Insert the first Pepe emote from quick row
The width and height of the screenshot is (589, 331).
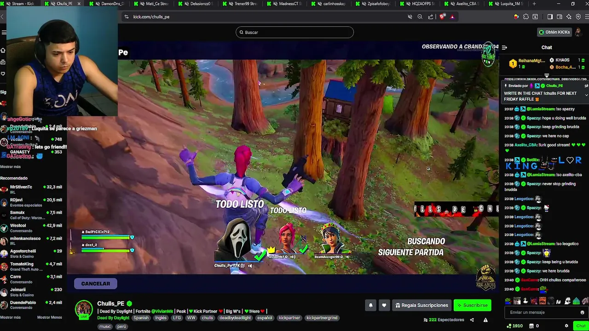coord(508,301)
